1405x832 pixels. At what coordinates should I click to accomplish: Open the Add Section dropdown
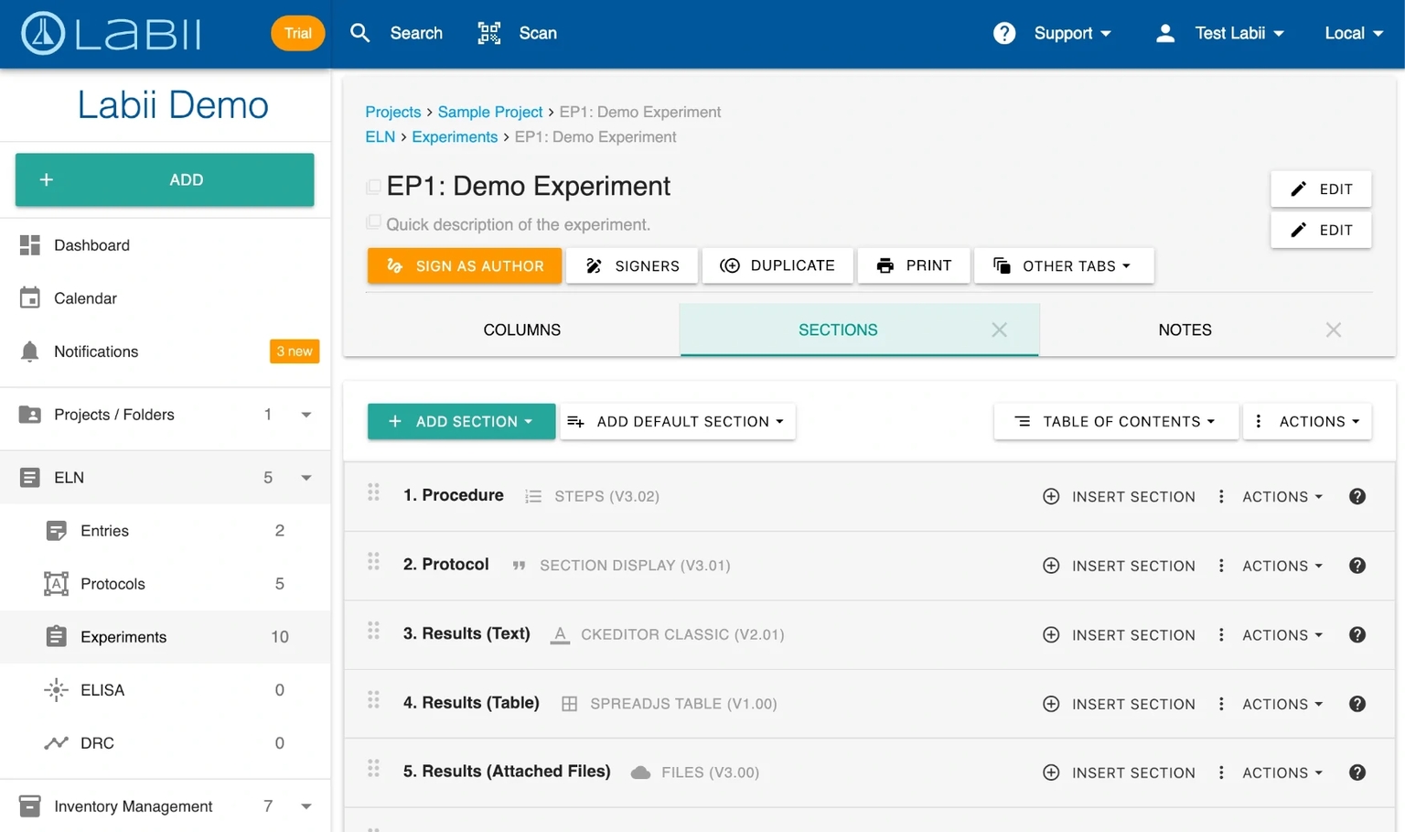coord(461,422)
